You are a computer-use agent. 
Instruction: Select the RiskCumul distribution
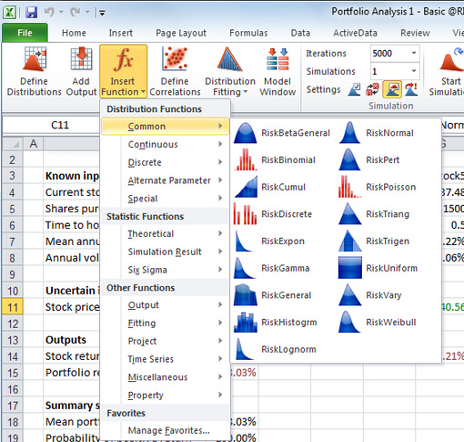(270, 187)
